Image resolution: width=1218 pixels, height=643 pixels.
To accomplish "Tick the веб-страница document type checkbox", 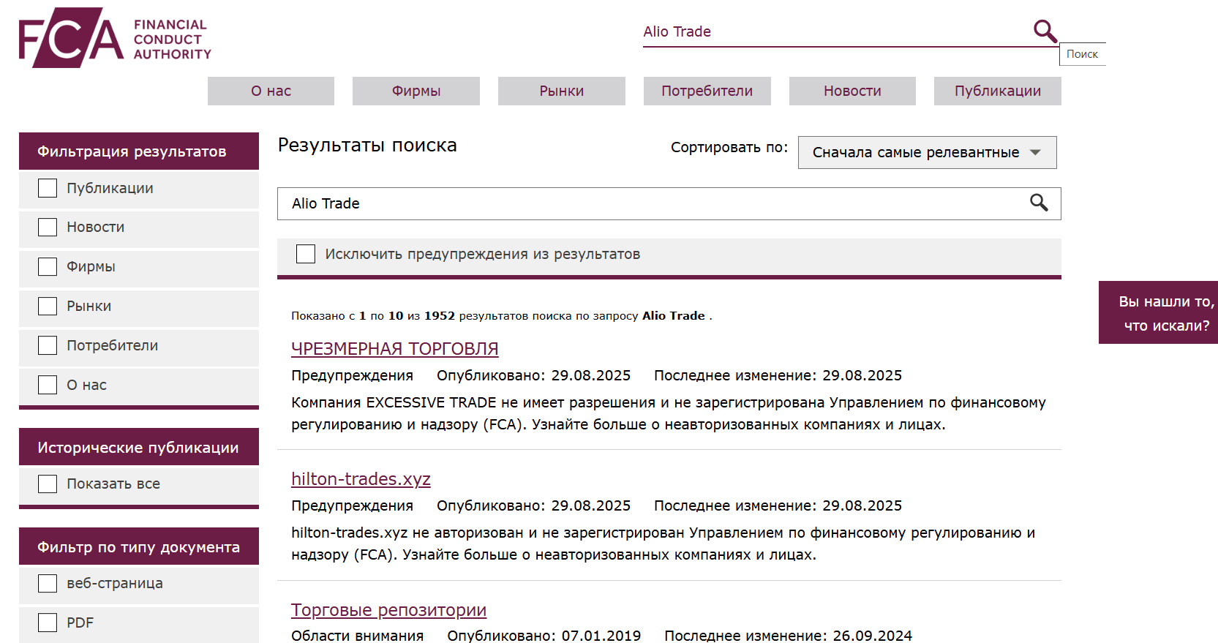I will [48, 583].
